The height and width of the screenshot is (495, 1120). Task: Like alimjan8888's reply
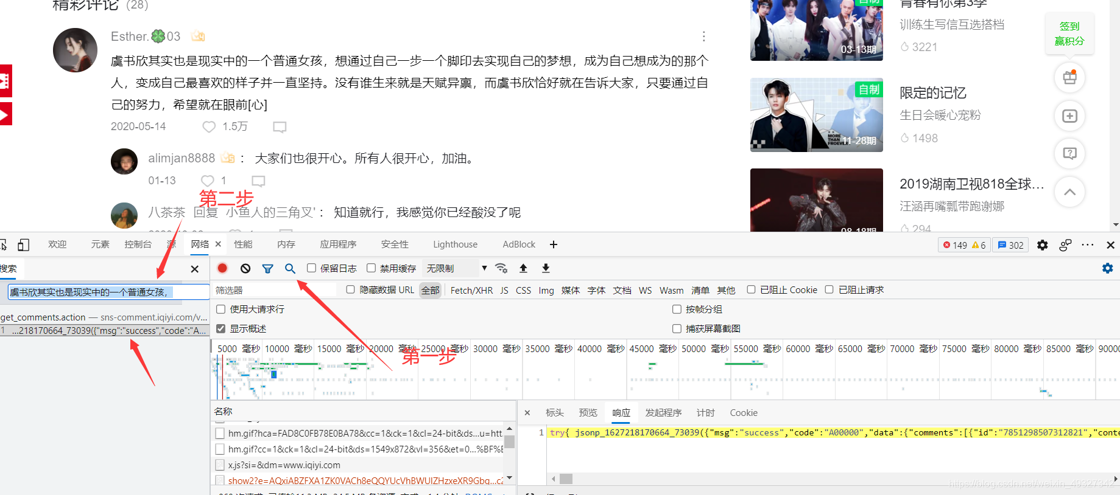click(x=208, y=181)
